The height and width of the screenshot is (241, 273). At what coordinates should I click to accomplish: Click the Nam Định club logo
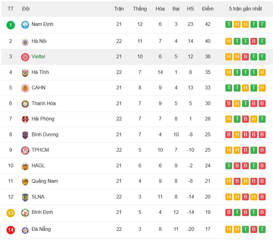tap(25, 25)
